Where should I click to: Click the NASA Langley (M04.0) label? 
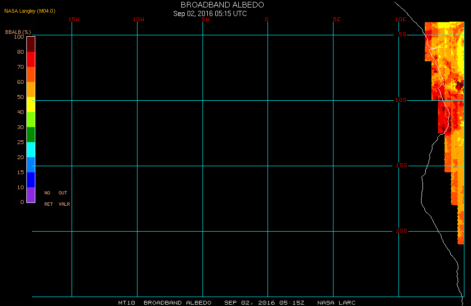click(30, 11)
